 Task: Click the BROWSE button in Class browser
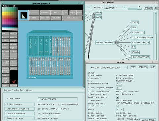(148, 8)
